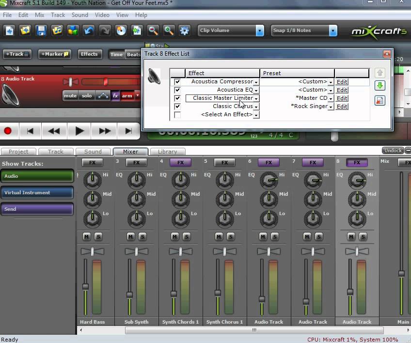Expand the Acoustica Compressor effect dropdown

point(256,82)
